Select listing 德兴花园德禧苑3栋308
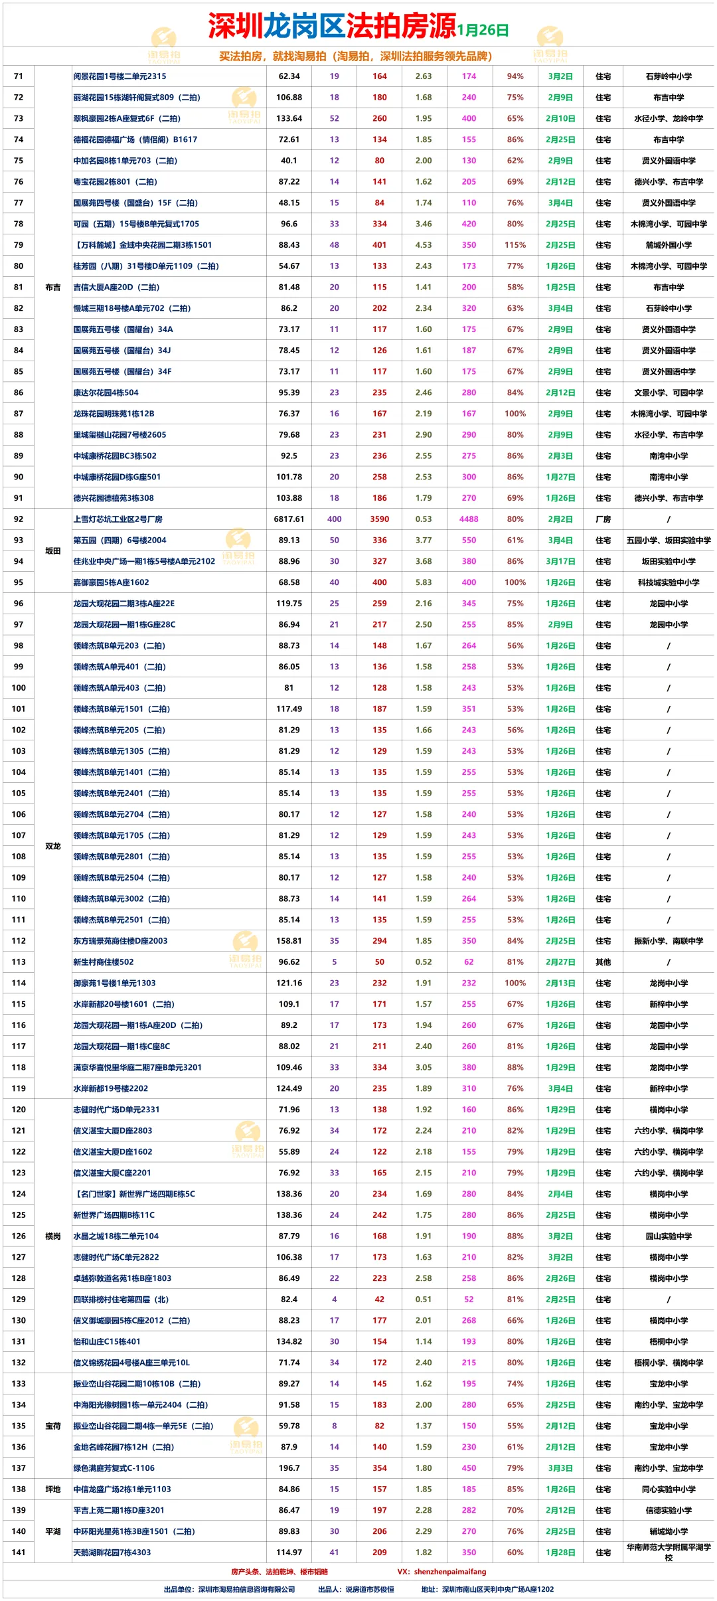The width and height of the screenshot is (717, 1601). point(114,498)
